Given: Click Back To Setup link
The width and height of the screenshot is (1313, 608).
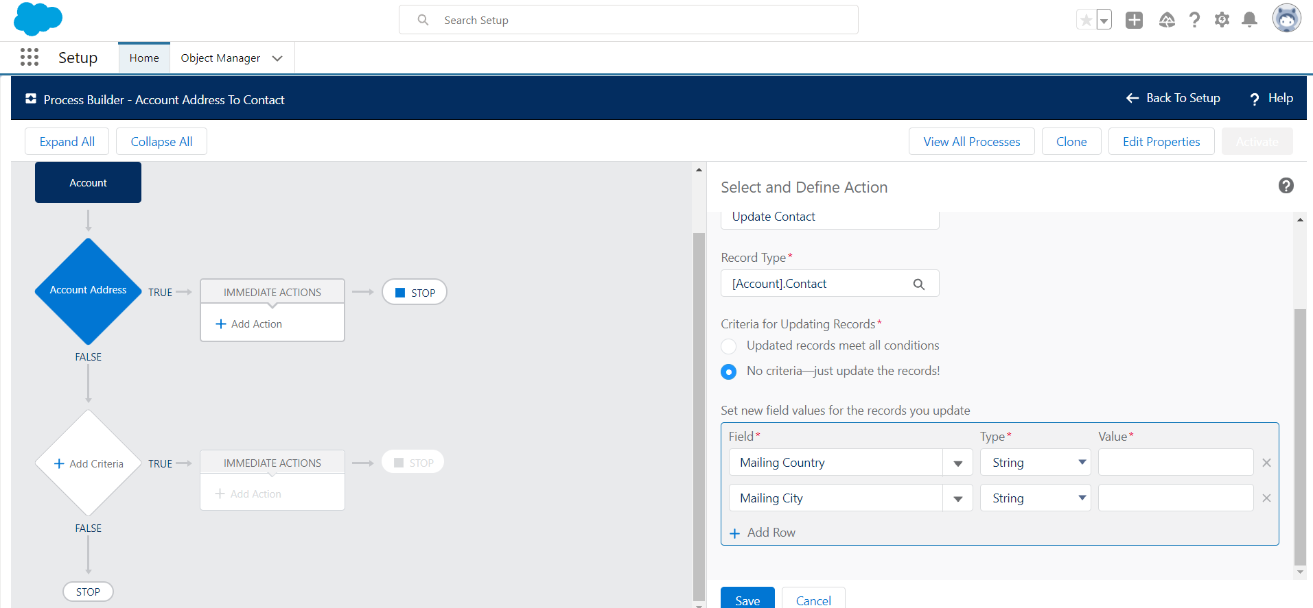Looking at the screenshot, I should tap(1173, 98).
